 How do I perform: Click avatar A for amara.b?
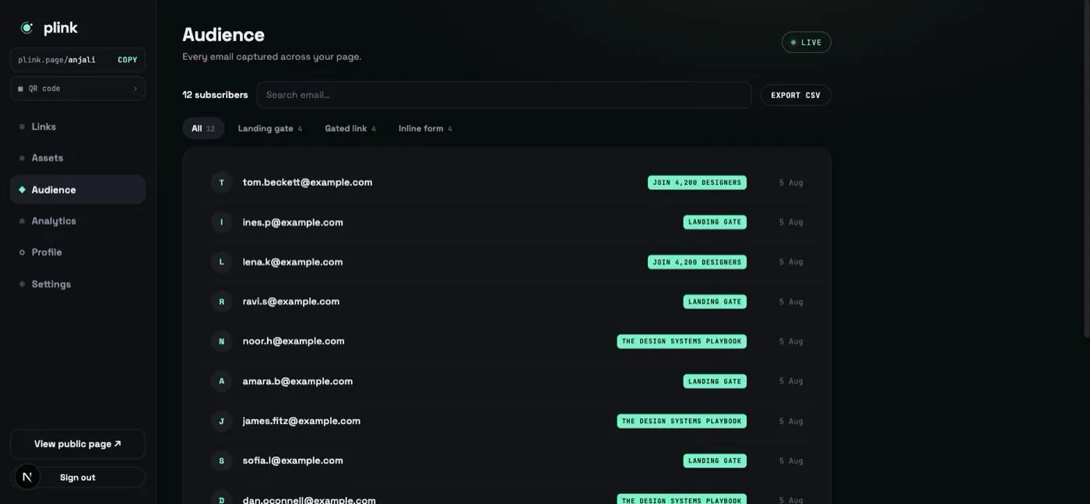click(x=222, y=381)
